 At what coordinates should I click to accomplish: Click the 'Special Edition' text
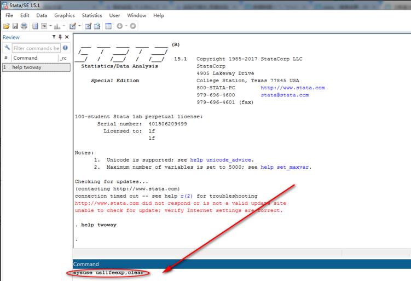pyautogui.click(x=115, y=81)
